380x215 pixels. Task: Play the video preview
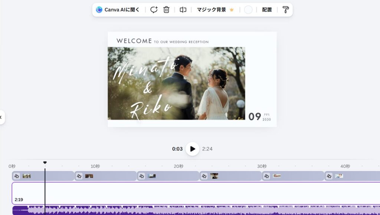coord(192,149)
